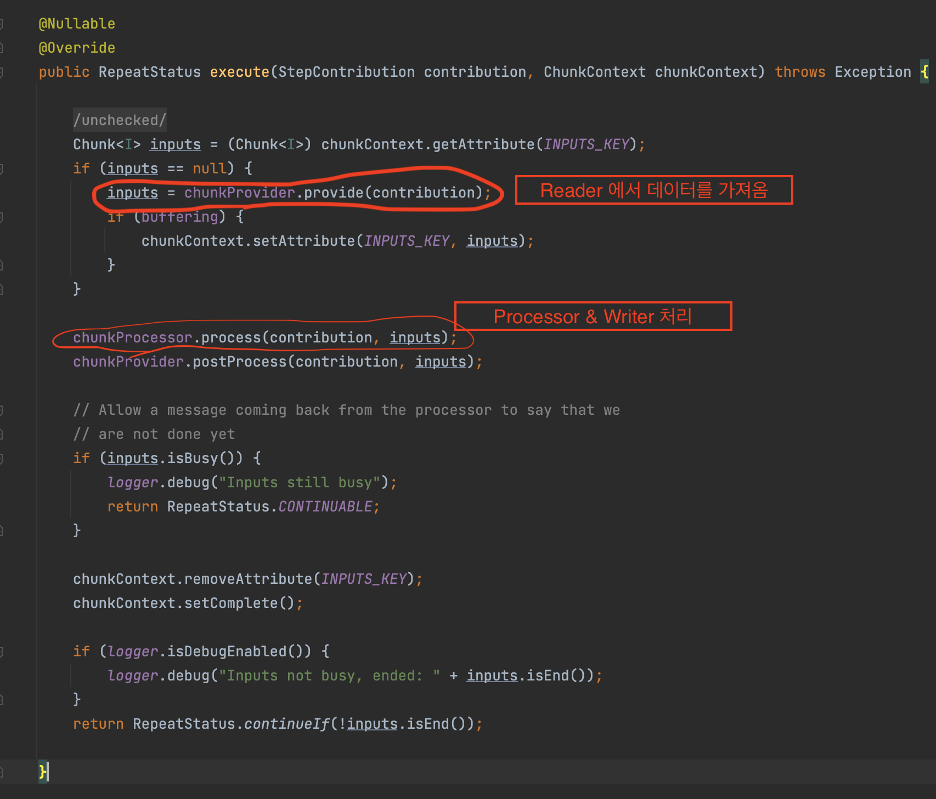Image resolution: width=936 pixels, height=799 pixels.
Task: Click the @Nullable annotation
Action: tap(77, 24)
